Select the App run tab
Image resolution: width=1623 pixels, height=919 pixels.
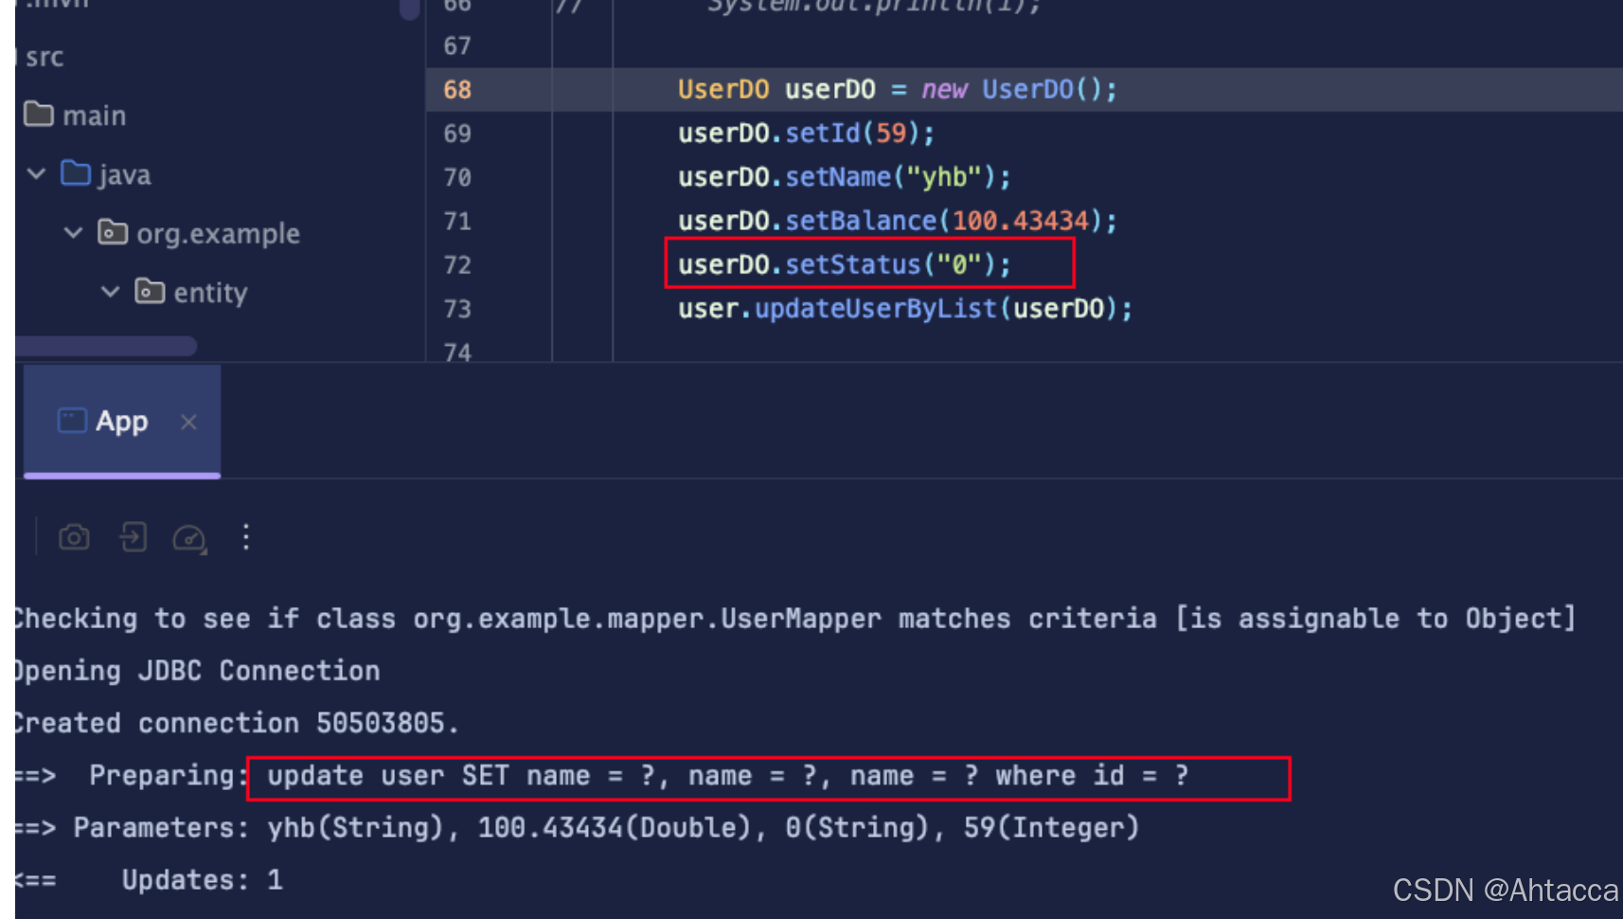(x=122, y=422)
